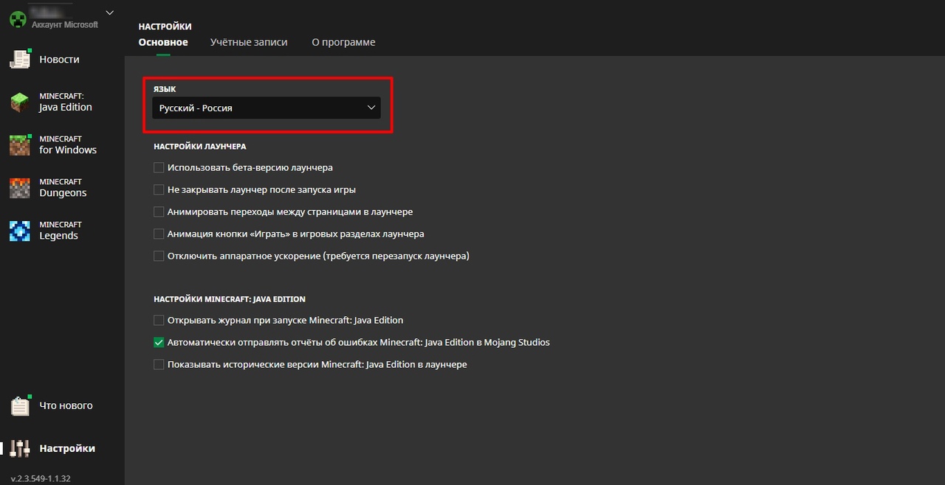Open the О программе tab
The width and height of the screenshot is (945, 485).
343,42
